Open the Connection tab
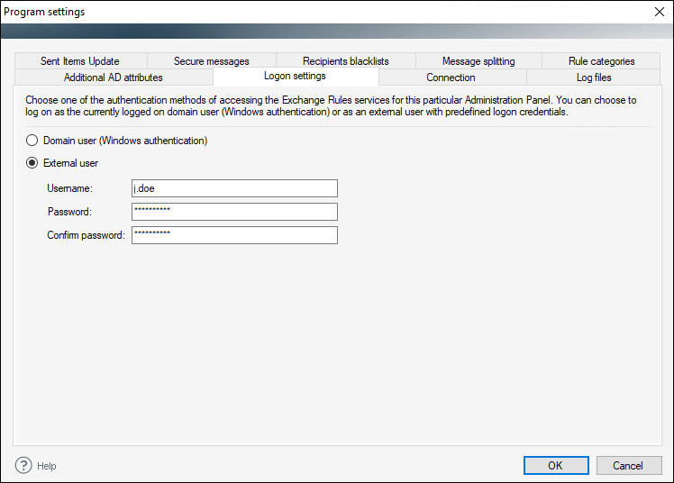This screenshot has width=674, height=483. (451, 77)
